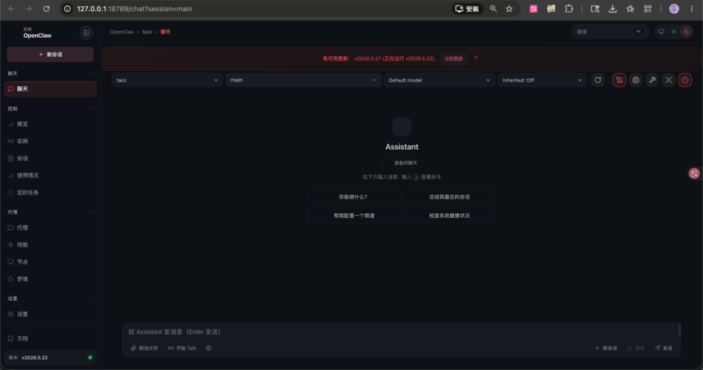Toggle the brain thinking icon in toolbar

coord(636,80)
